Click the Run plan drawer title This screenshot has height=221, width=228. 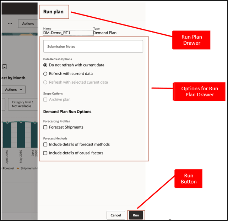click(x=53, y=12)
